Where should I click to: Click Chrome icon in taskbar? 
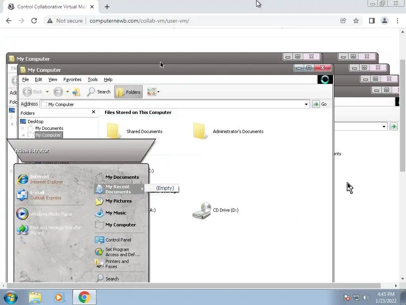(x=84, y=297)
